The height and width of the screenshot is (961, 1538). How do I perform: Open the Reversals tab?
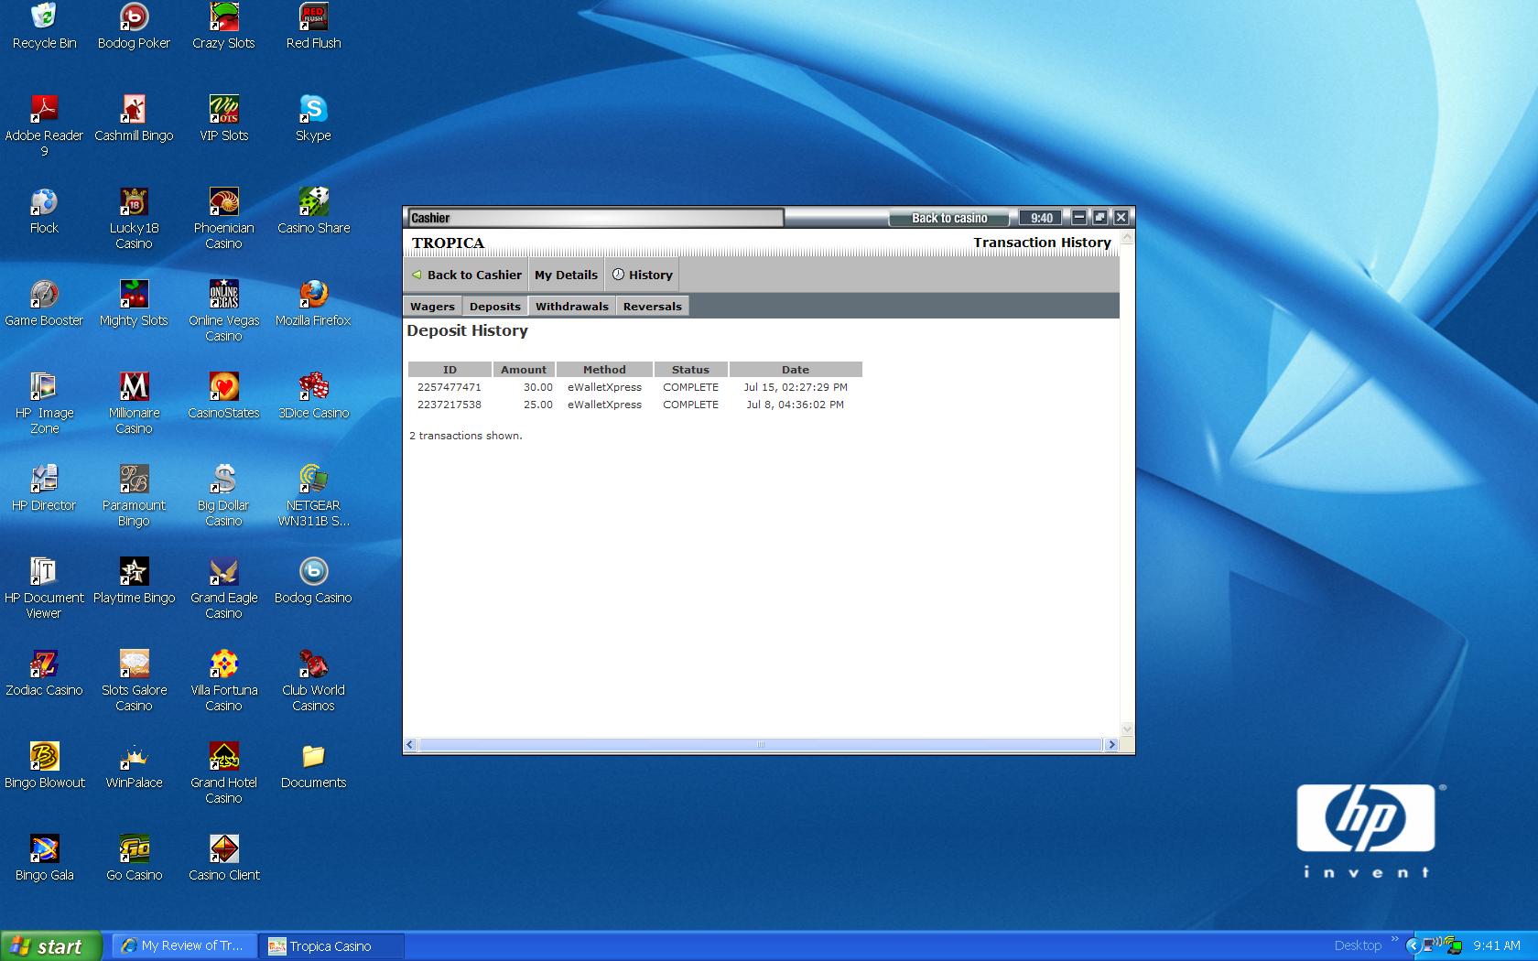point(653,307)
